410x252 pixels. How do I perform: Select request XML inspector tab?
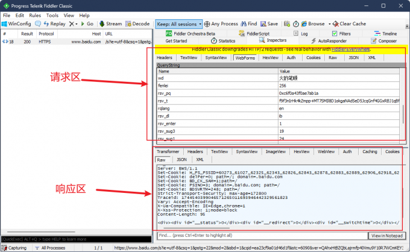371,58
